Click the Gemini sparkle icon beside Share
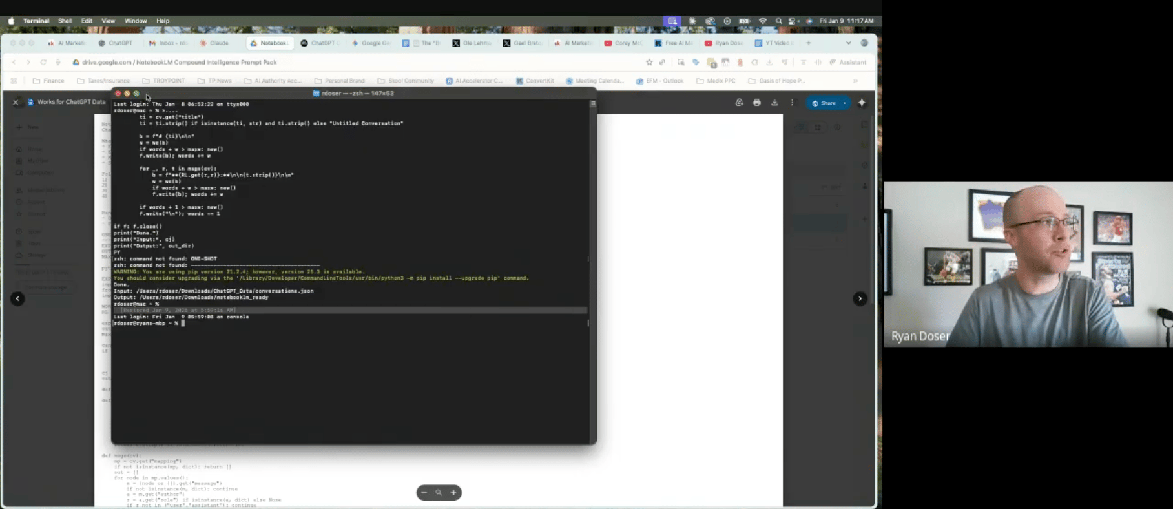The height and width of the screenshot is (509, 1173). (x=862, y=103)
